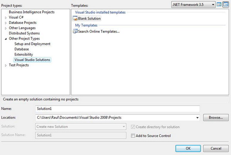231x155 pixels.
Task: Select Visual Studio Solutions
Action: pyautogui.click(x=32, y=60)
